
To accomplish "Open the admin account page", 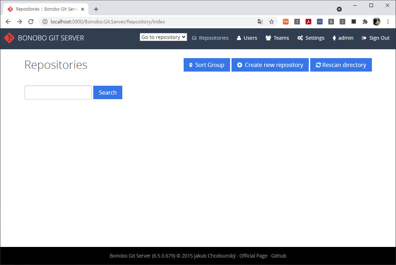I will (343, 38).
